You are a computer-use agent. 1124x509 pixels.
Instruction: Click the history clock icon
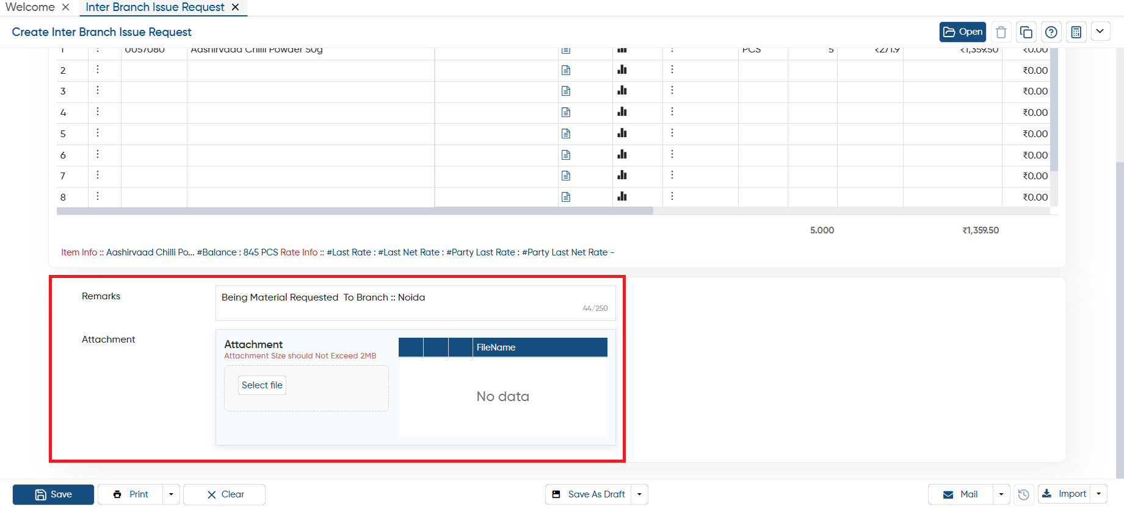[1024, 494]
